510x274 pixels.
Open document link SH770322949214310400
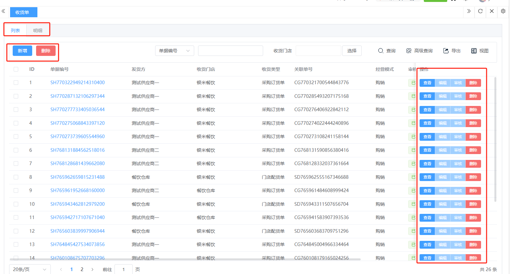coord(77,83)
